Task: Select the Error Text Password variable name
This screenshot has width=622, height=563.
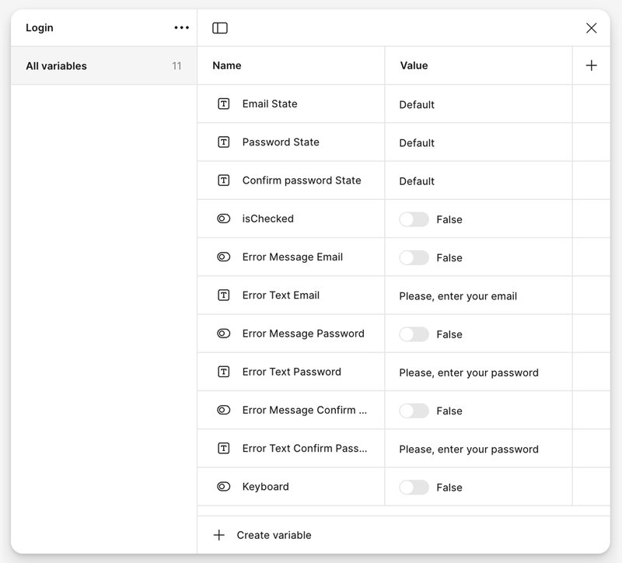Action: [x=292, y=372]
